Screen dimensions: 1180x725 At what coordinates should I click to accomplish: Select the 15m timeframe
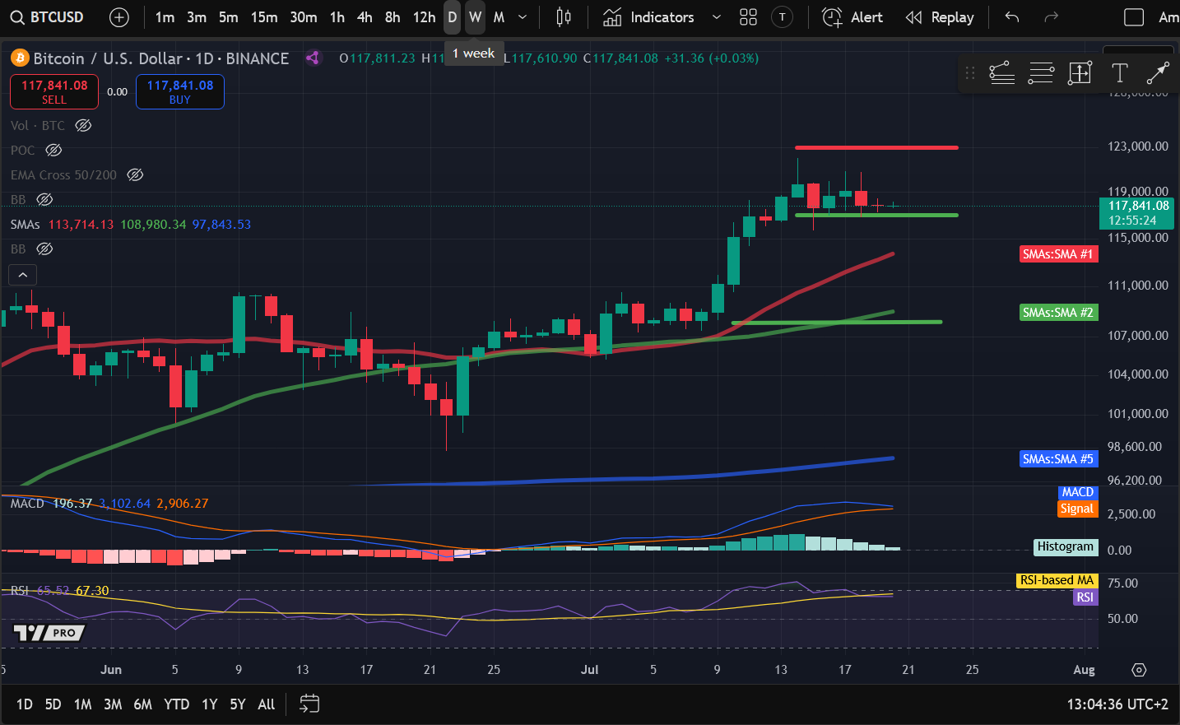point(264,17)
